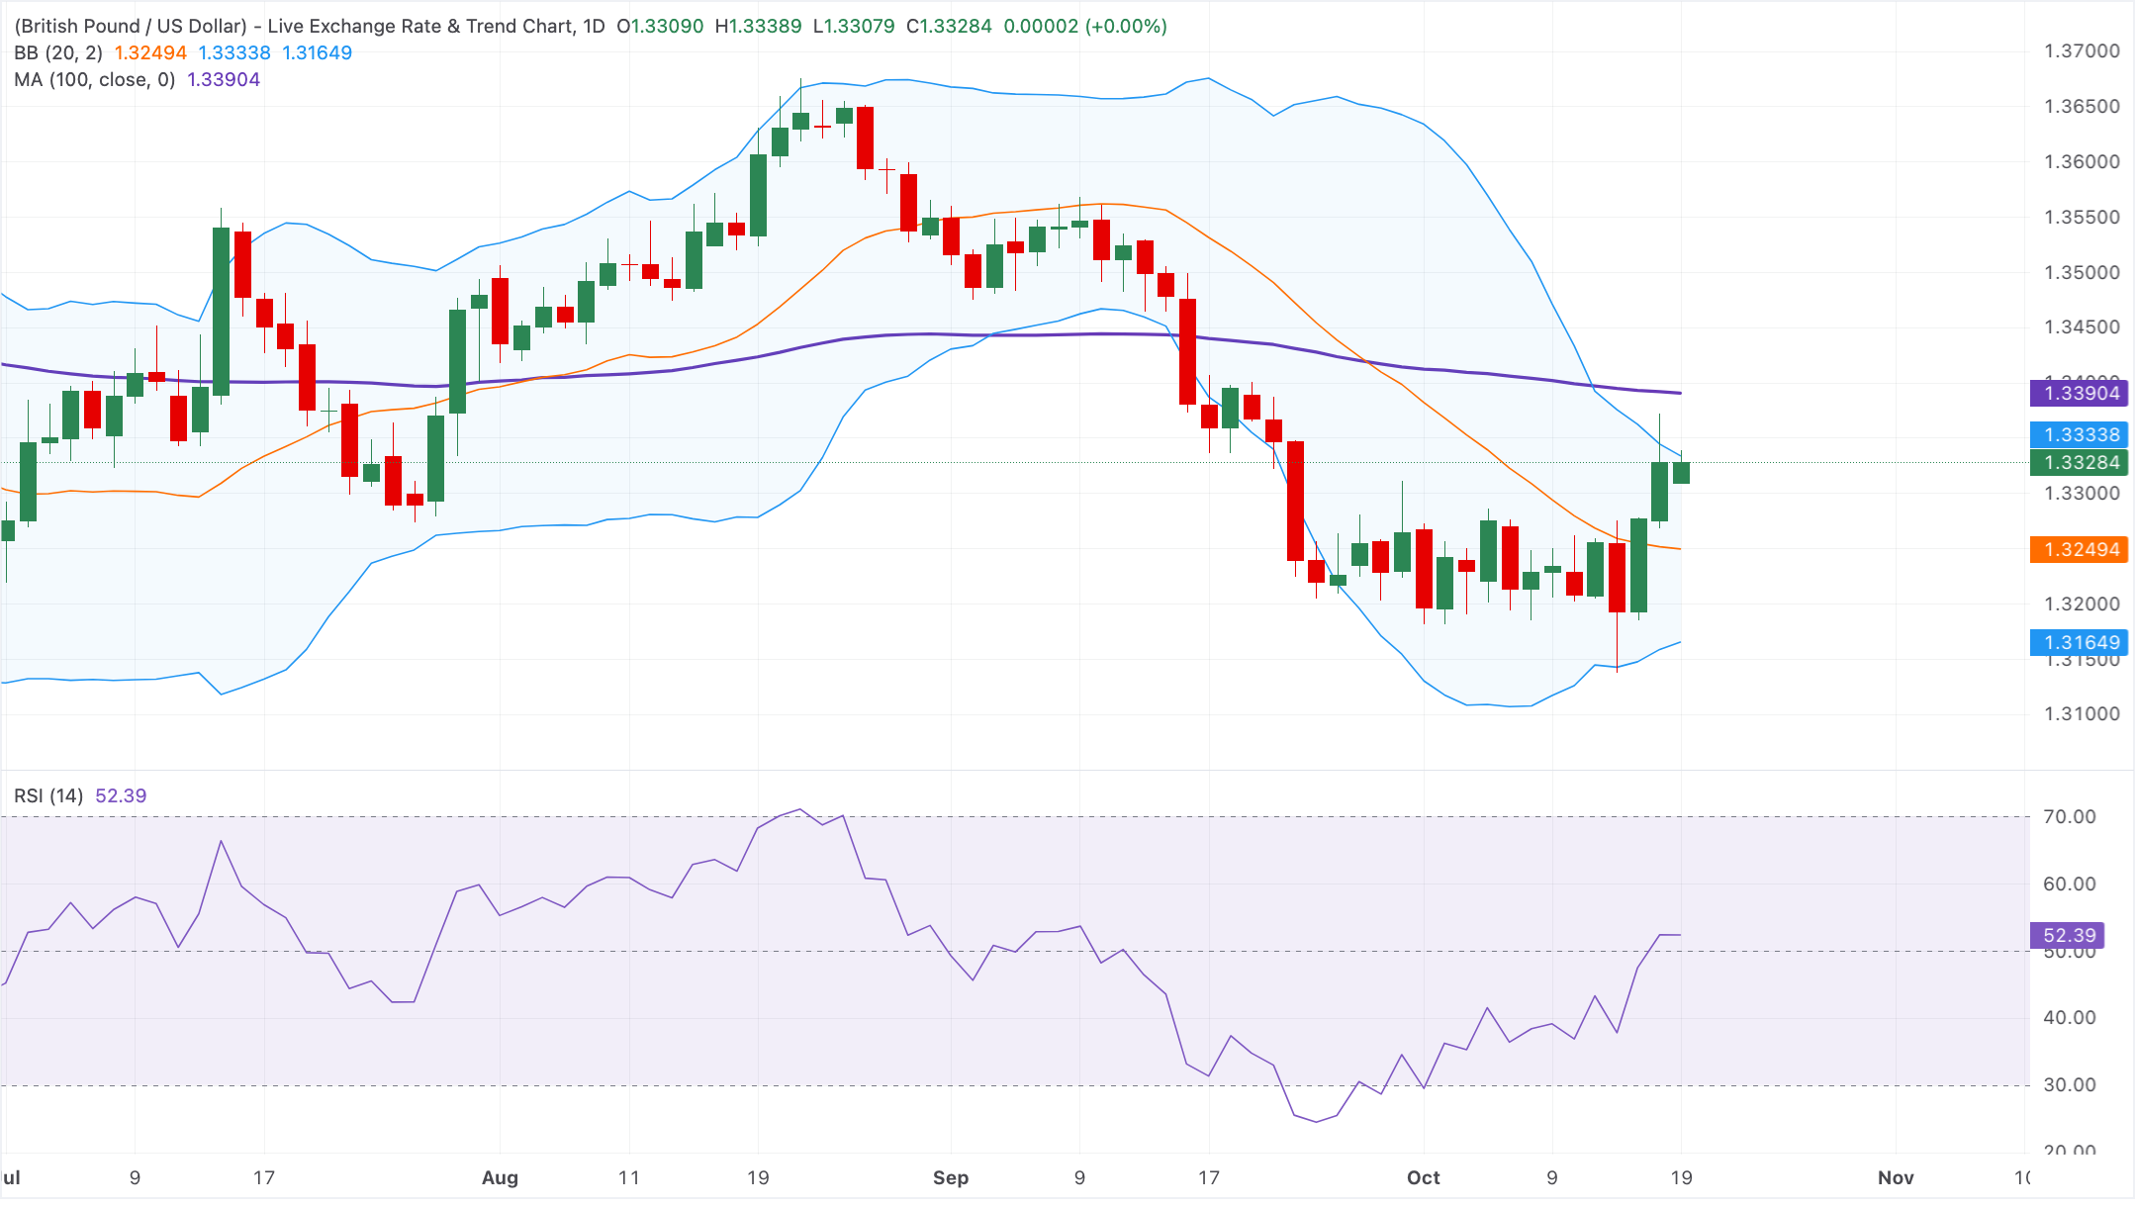
Task: Click the 1.32000 price axis label
Action: [x=2082, y=604]
